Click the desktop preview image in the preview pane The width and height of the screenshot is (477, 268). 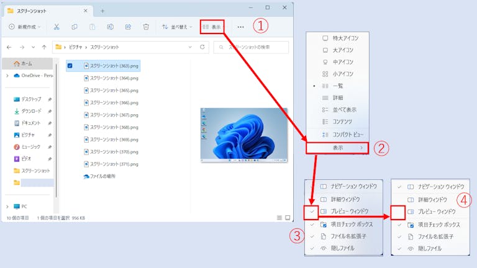[x=244, y=135]
